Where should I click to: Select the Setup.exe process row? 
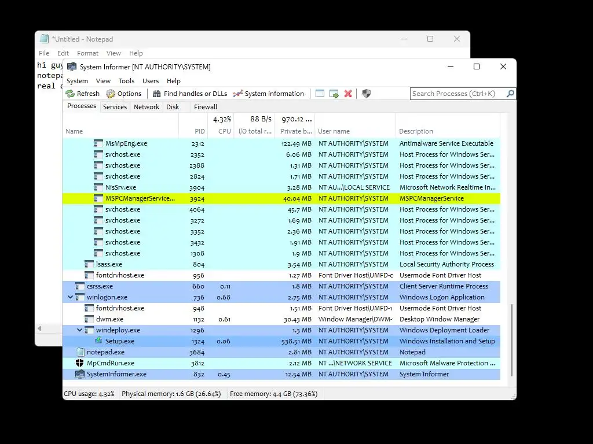tap(281, 341)
